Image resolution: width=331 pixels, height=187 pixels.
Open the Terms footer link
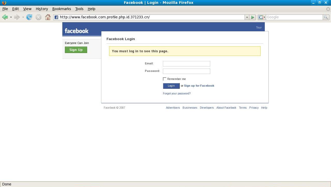pyautogui.click(x=243, y=108)
